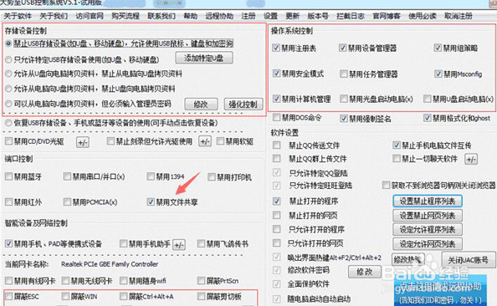Click the 设置禁止网页列表 button

pyautogui.click(x=428, y=216)
